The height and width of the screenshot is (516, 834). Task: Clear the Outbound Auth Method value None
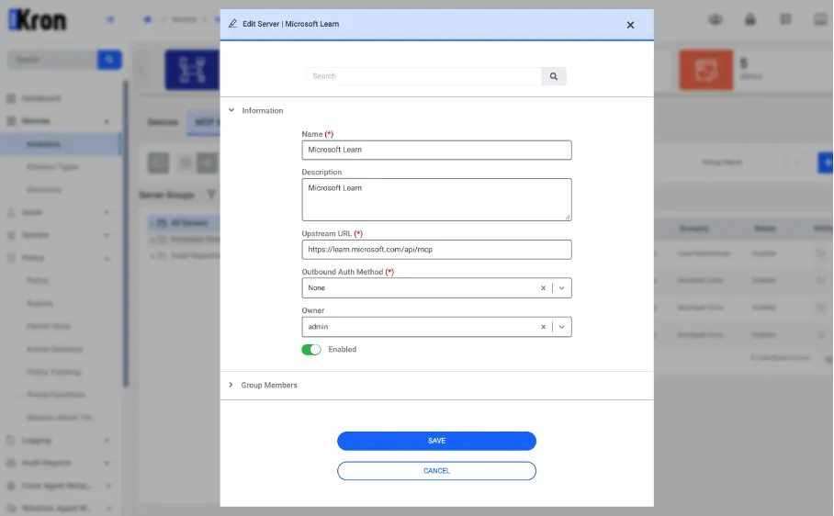pos(543,288)
